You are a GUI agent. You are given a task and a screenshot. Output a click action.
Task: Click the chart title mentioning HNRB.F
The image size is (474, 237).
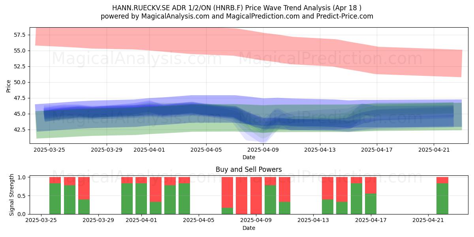[237, 8]
